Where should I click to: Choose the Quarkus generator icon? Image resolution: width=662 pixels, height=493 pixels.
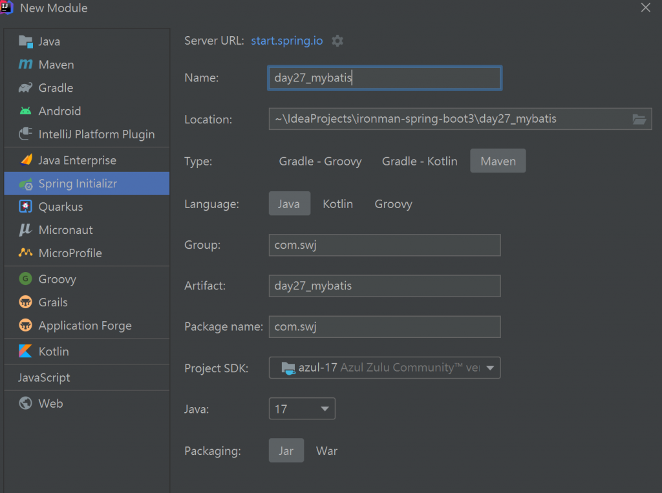(26, 207)
